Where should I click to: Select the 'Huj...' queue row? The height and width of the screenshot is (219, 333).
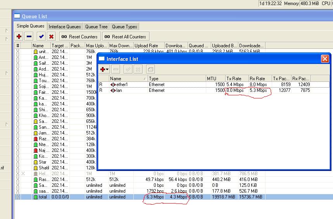pyautogui.click(x=56, y=75)
